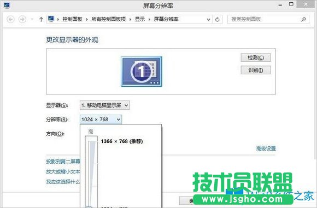Click the search magnifier icon

click(303, 20)
